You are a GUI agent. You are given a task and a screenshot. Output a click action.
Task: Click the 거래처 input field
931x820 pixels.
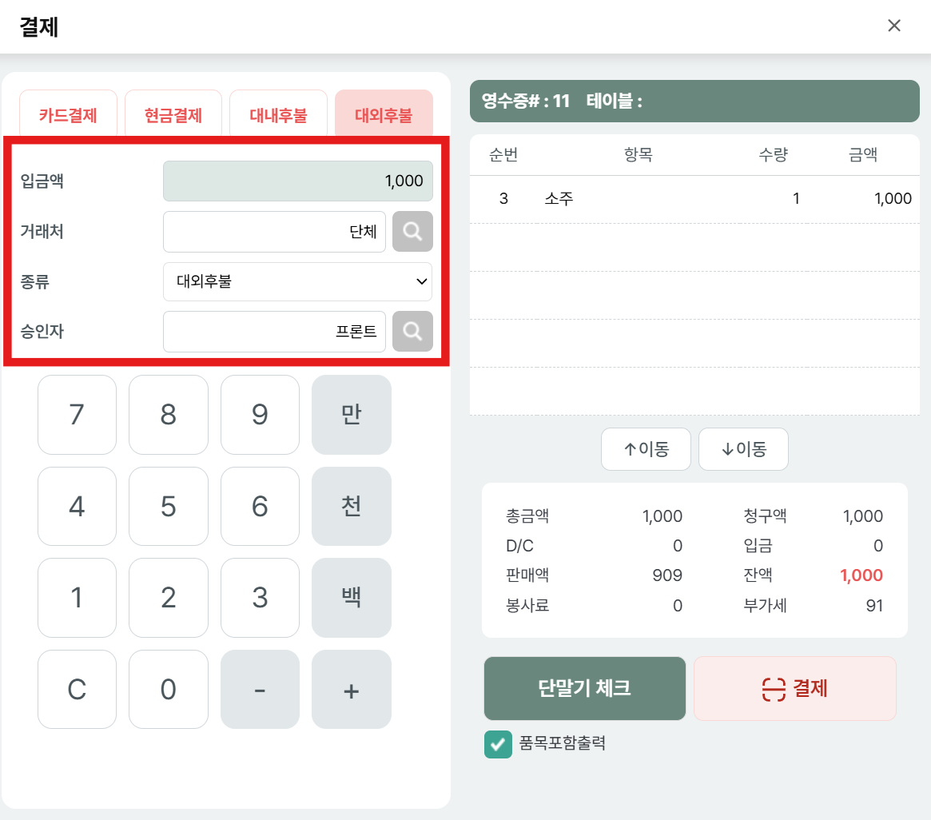tap(274, 232)
